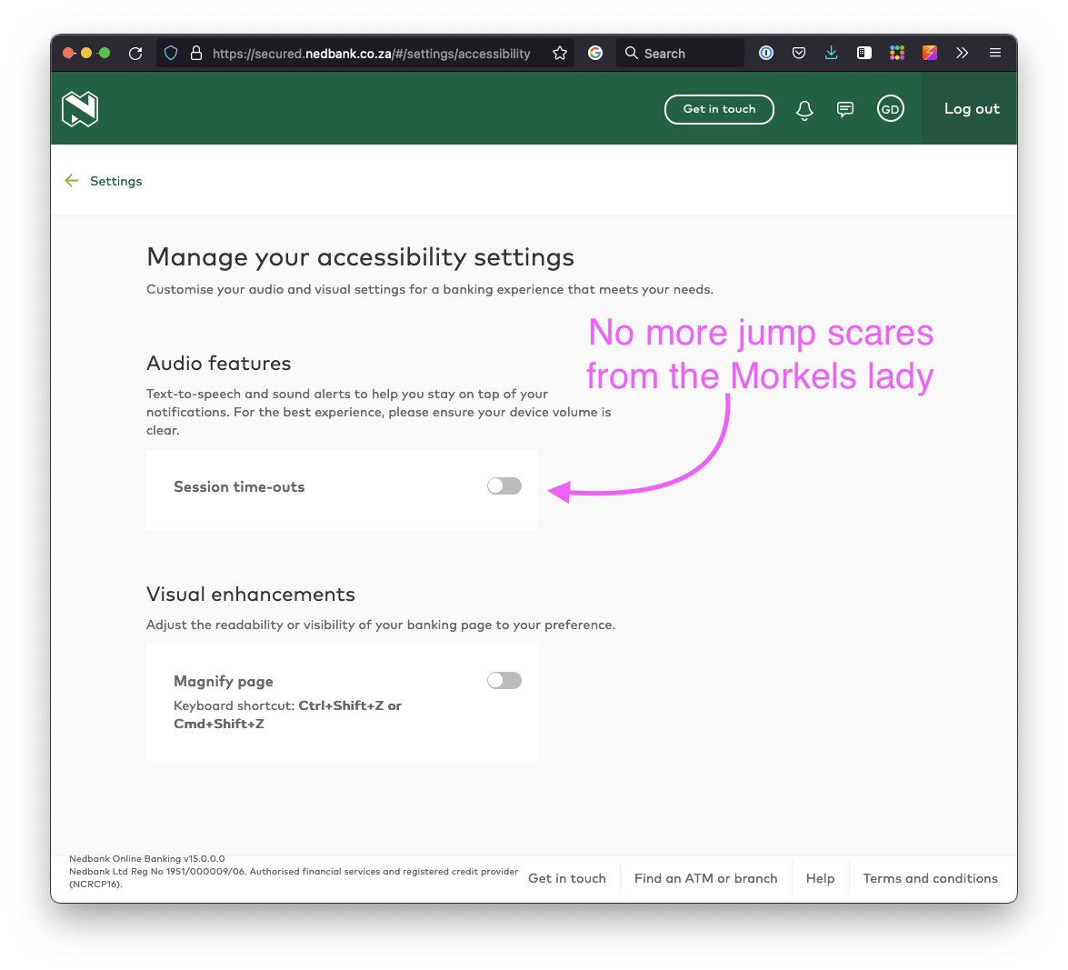Click the Audio features heading
Screen dimensions: 1068x970
[x=219, y=363]
